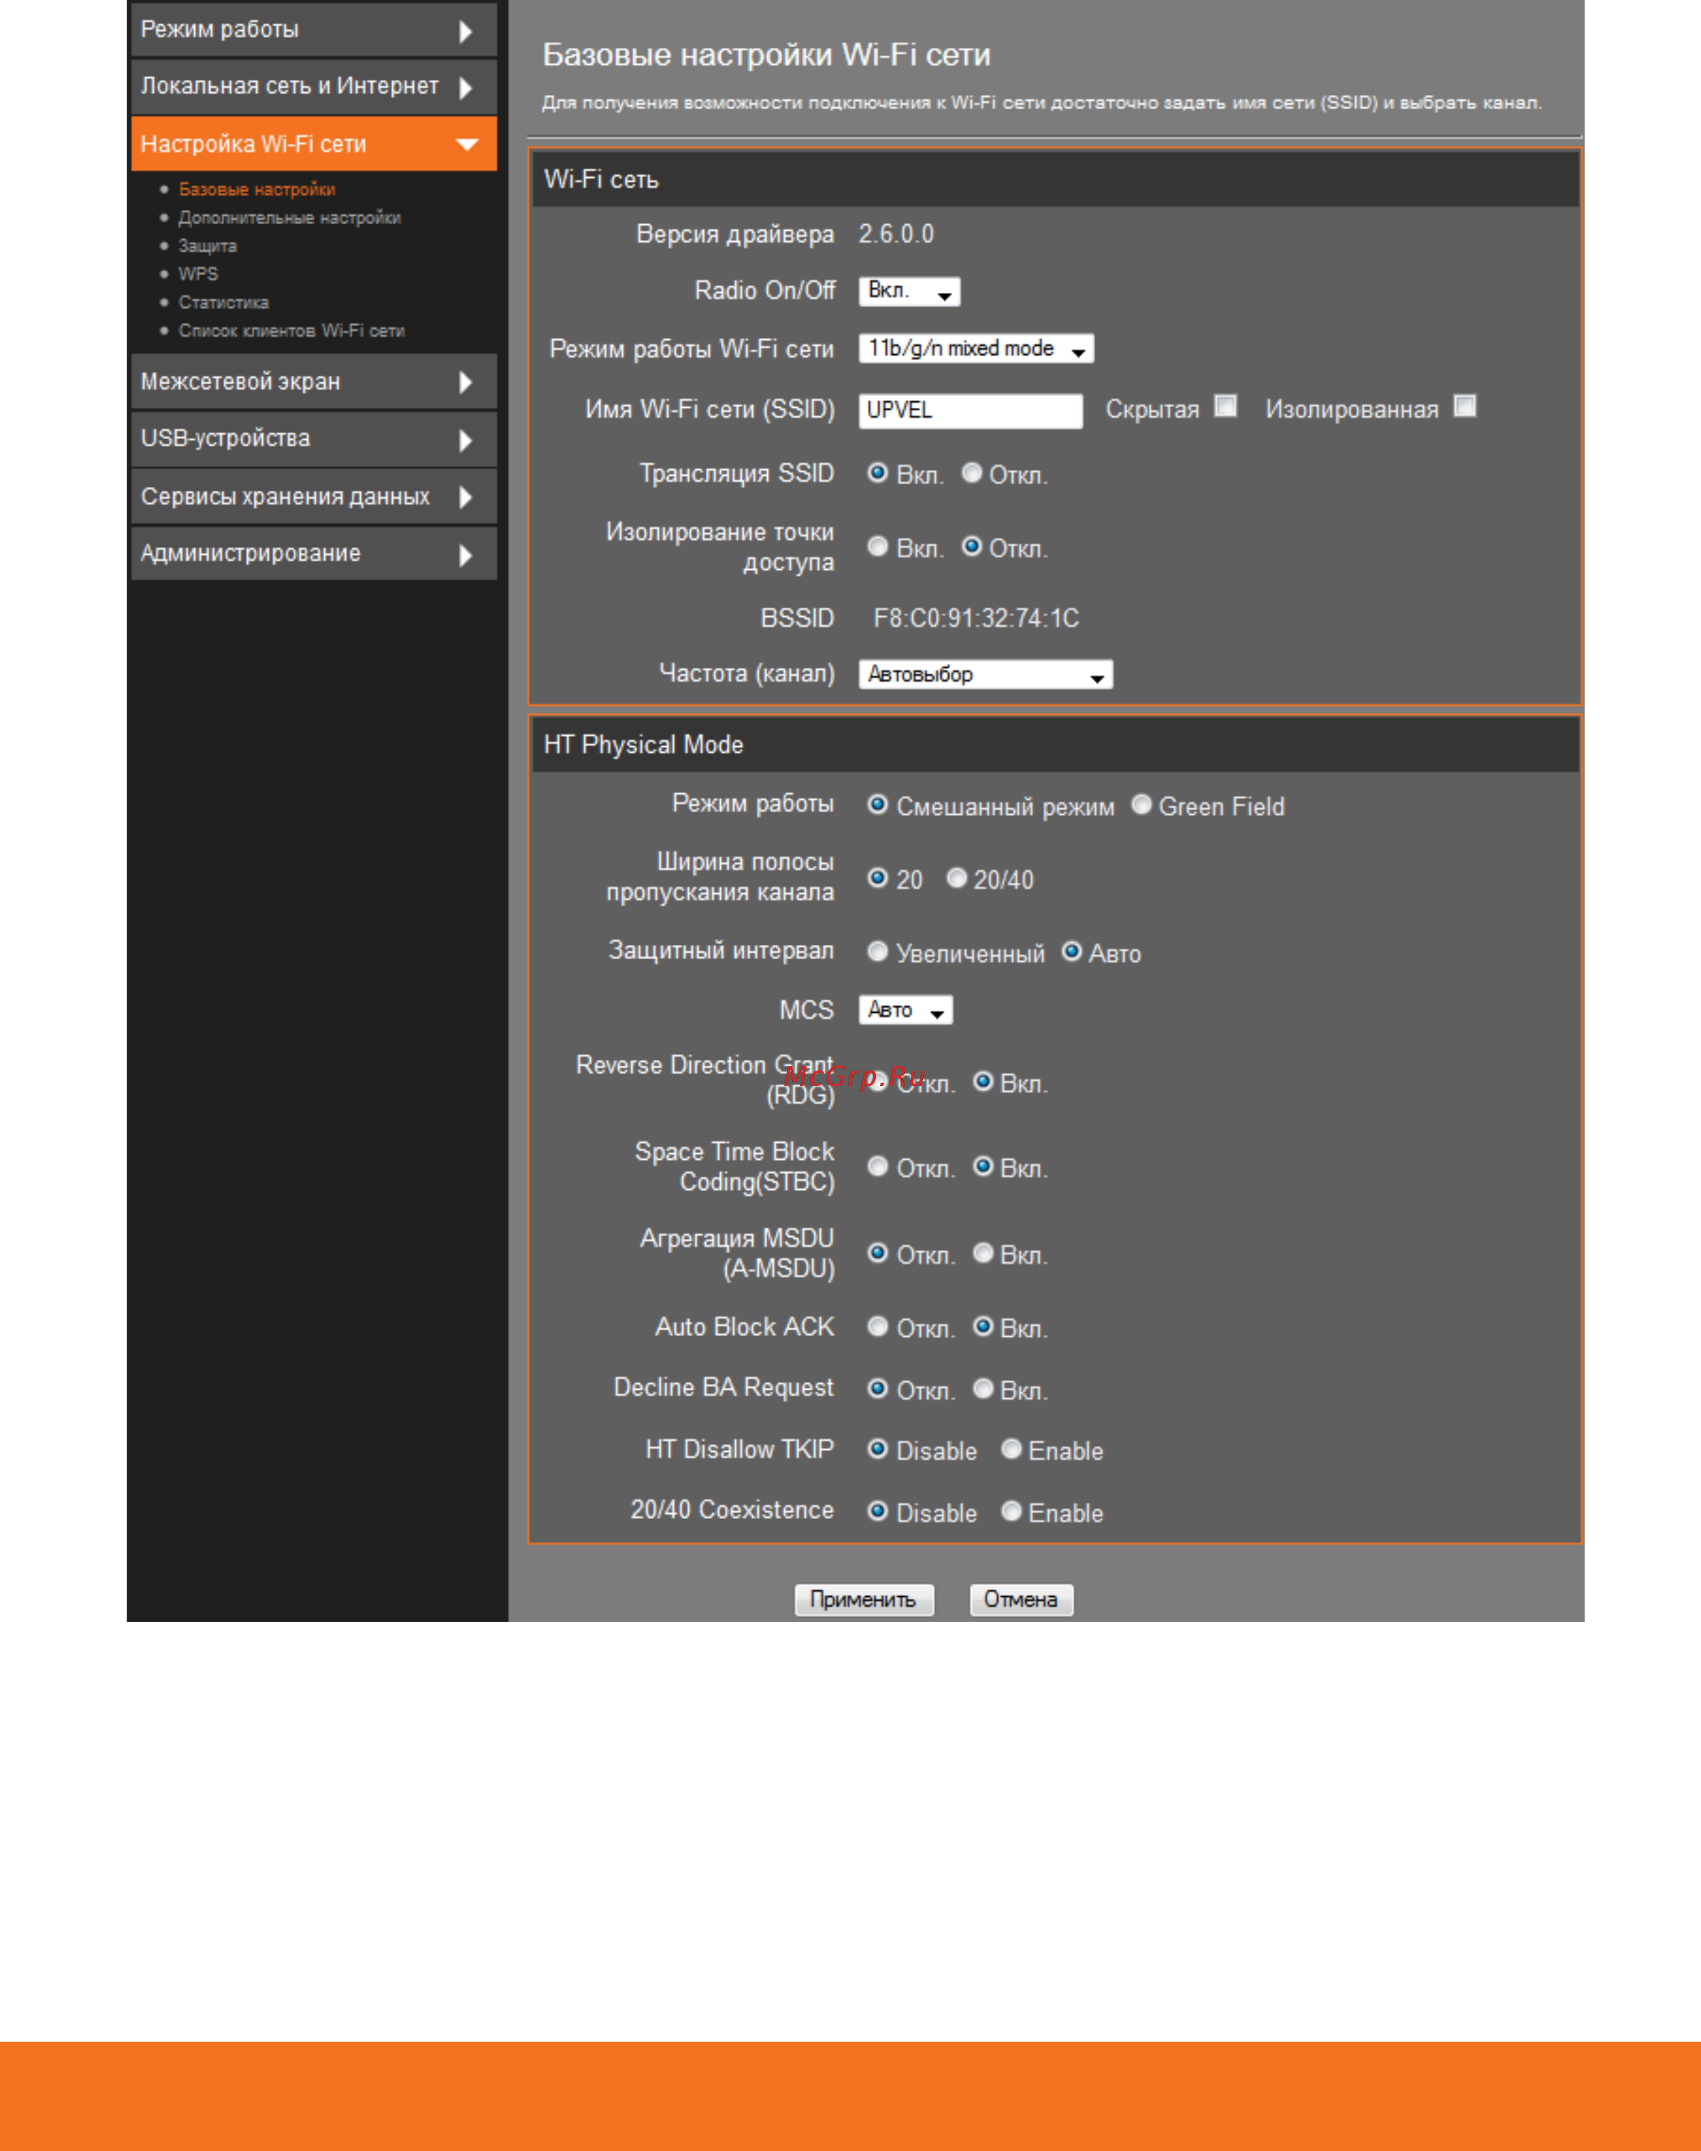The width and height of the screenshot is (1701, 2151).
Task: Click the Отмена button
Action: (x=1021, y=1600)
